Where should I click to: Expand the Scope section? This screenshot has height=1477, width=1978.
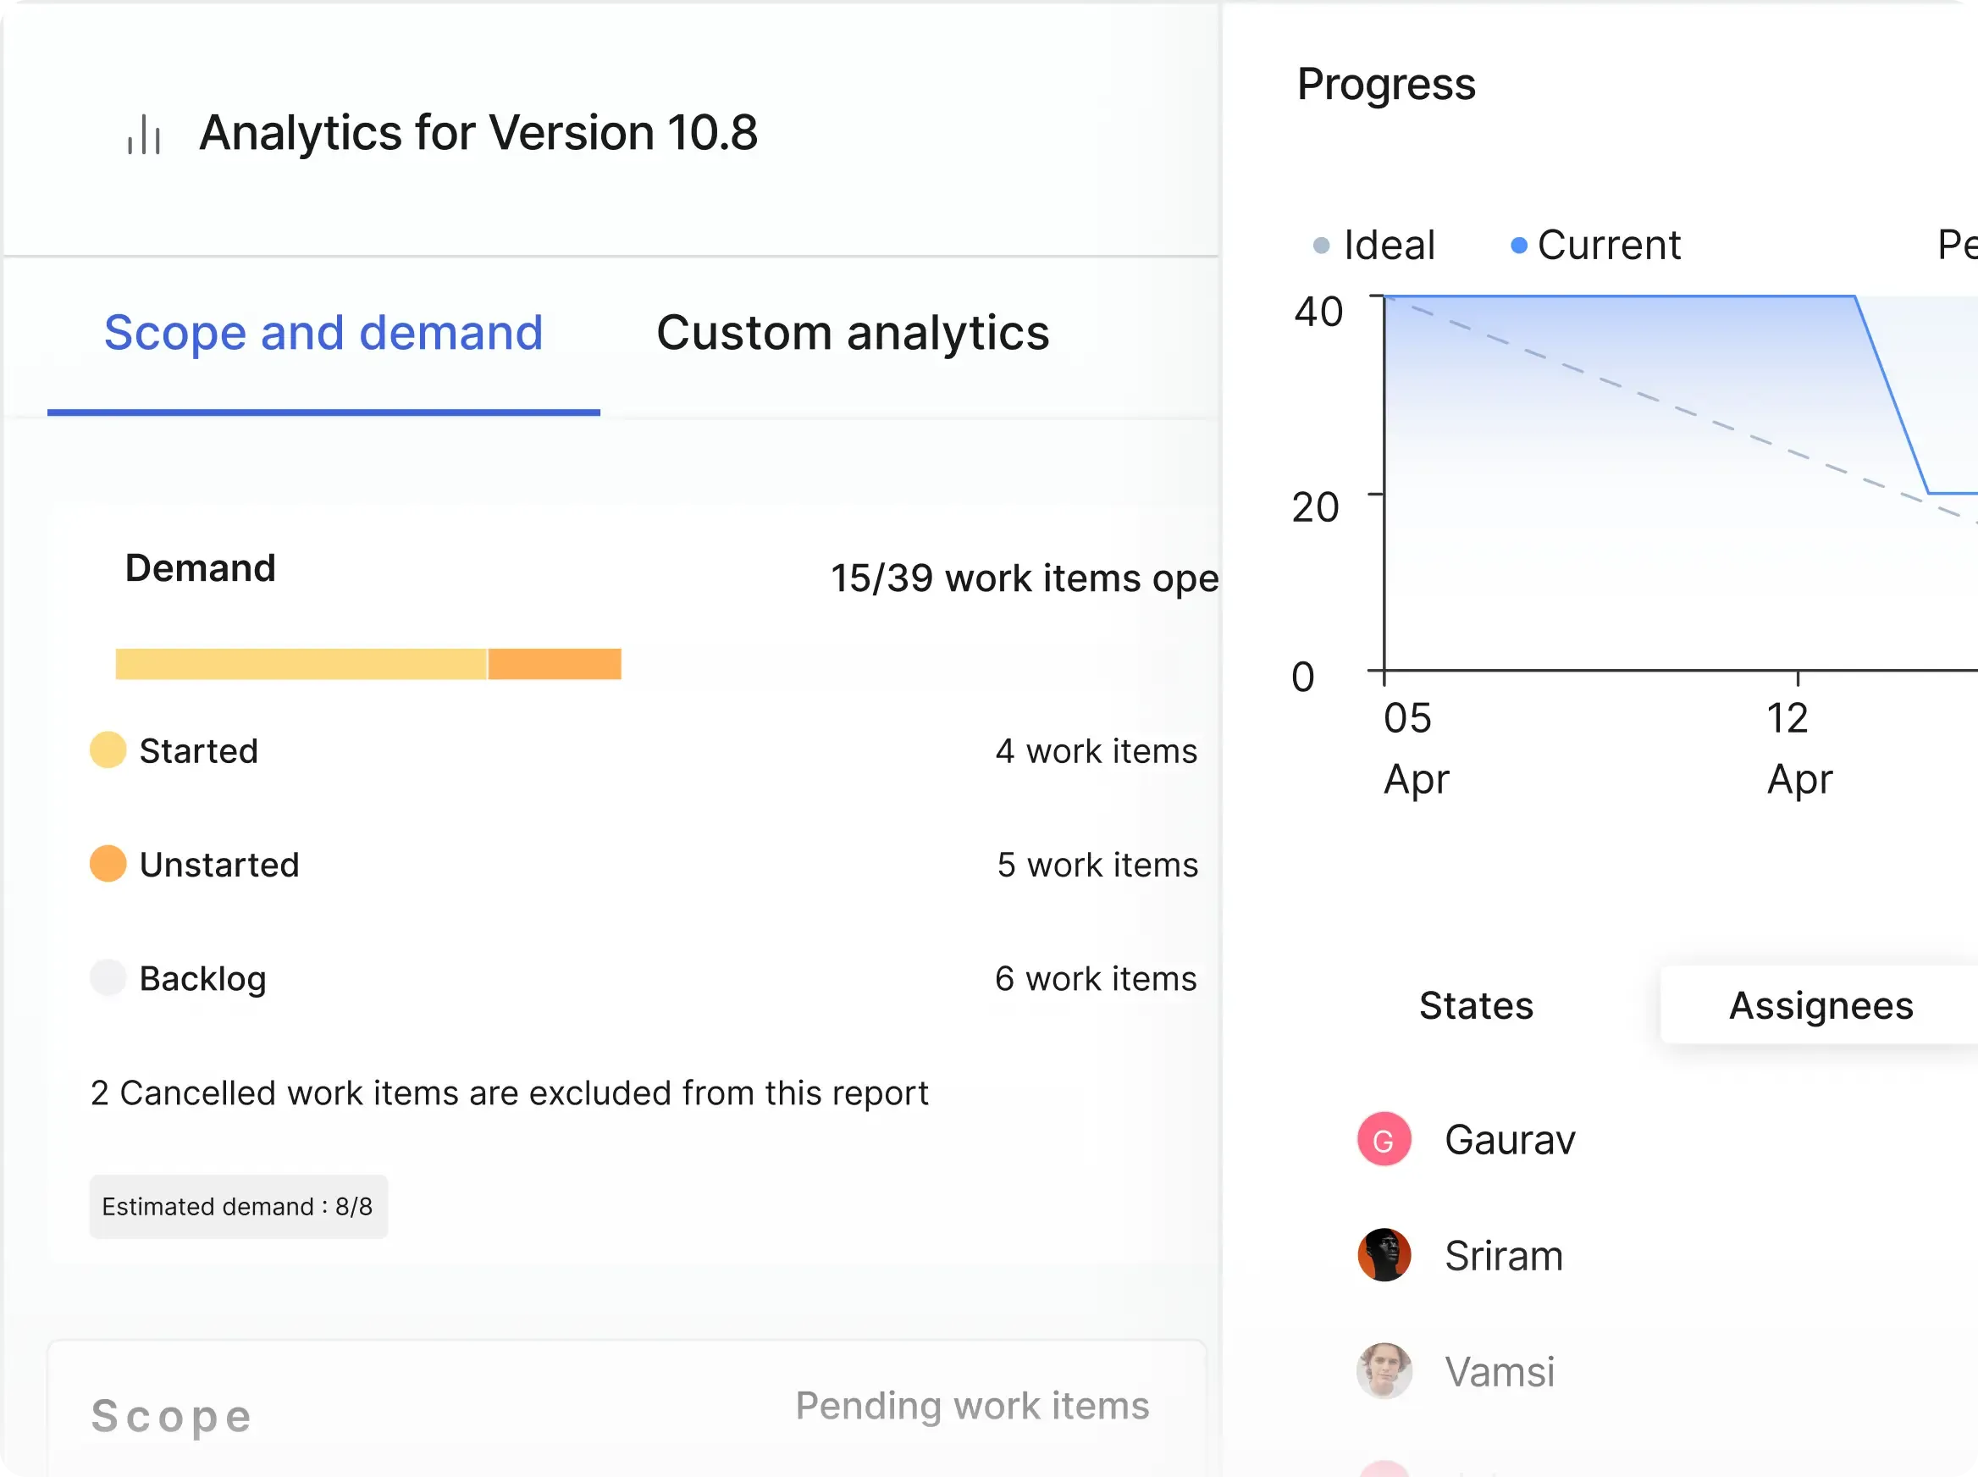pos(172,1414)
